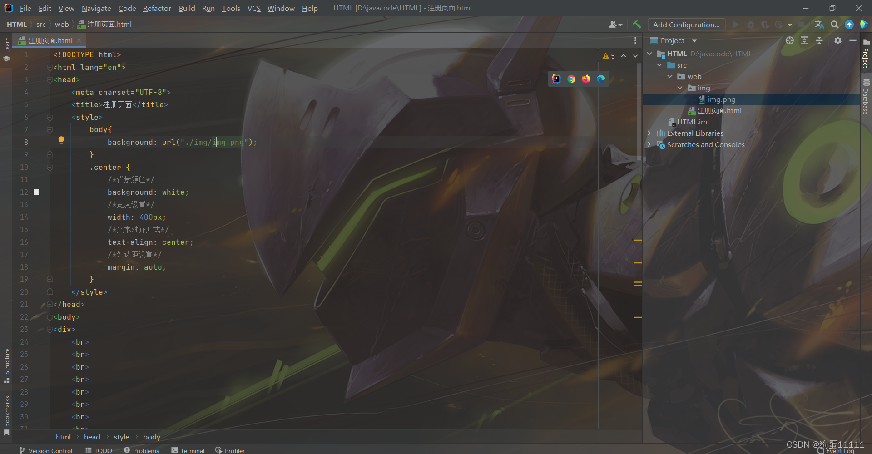The width and height of the screenshot is (872, 454).
Task: Collapse the web folder node
Action: pos(670,76)
